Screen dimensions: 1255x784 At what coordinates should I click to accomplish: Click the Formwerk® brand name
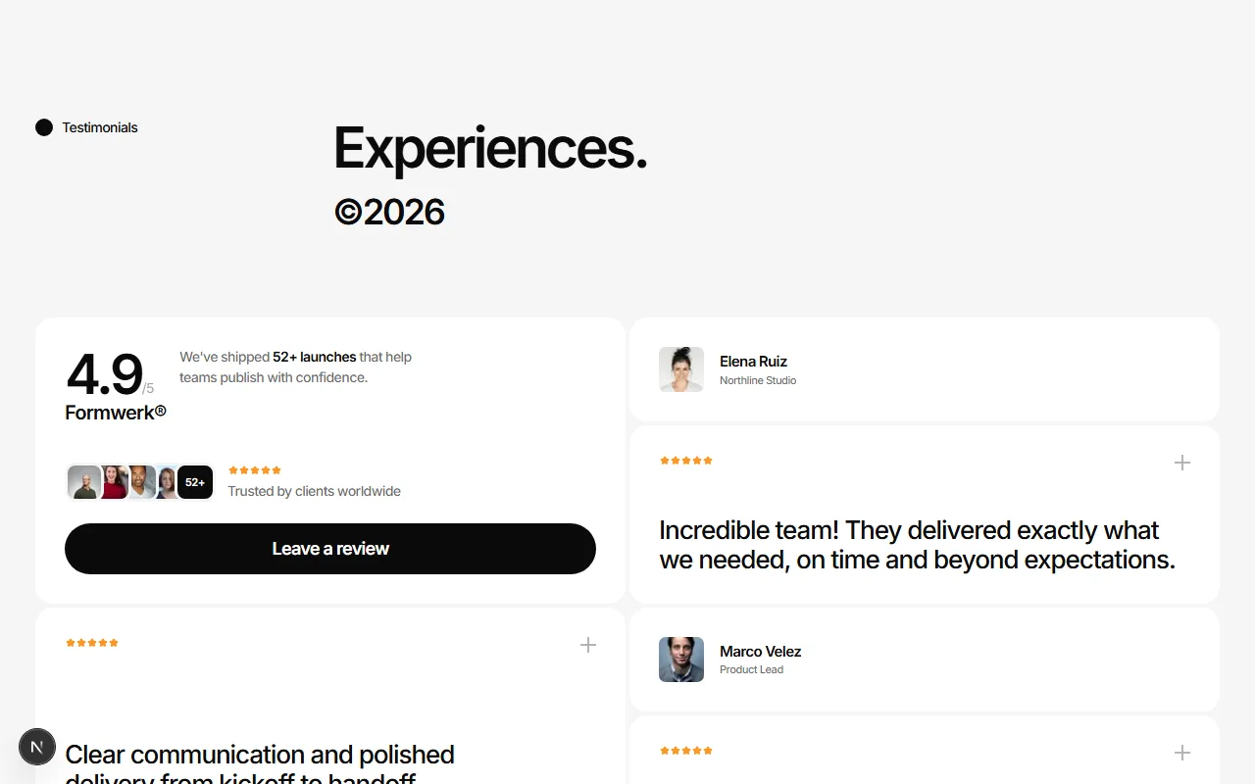click(x=116, y=413)
